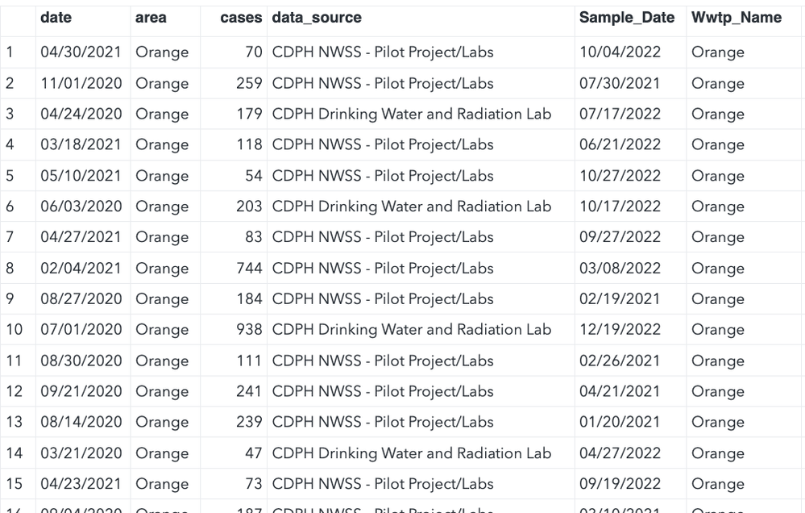Click the Sample_Date cell 12/19/2022

[x=620, y=329]
